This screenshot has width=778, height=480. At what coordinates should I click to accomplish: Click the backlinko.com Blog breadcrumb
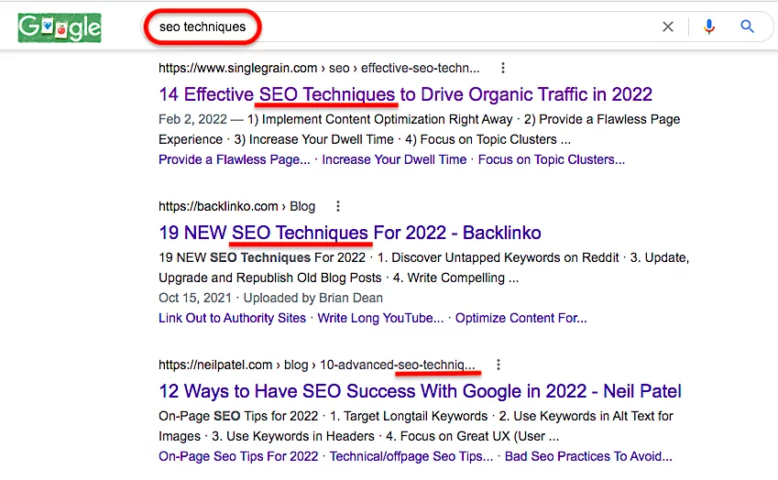point(236,206)
